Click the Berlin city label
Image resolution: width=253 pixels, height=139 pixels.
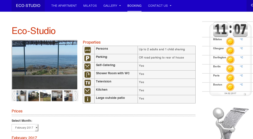(x=217, y=67)
